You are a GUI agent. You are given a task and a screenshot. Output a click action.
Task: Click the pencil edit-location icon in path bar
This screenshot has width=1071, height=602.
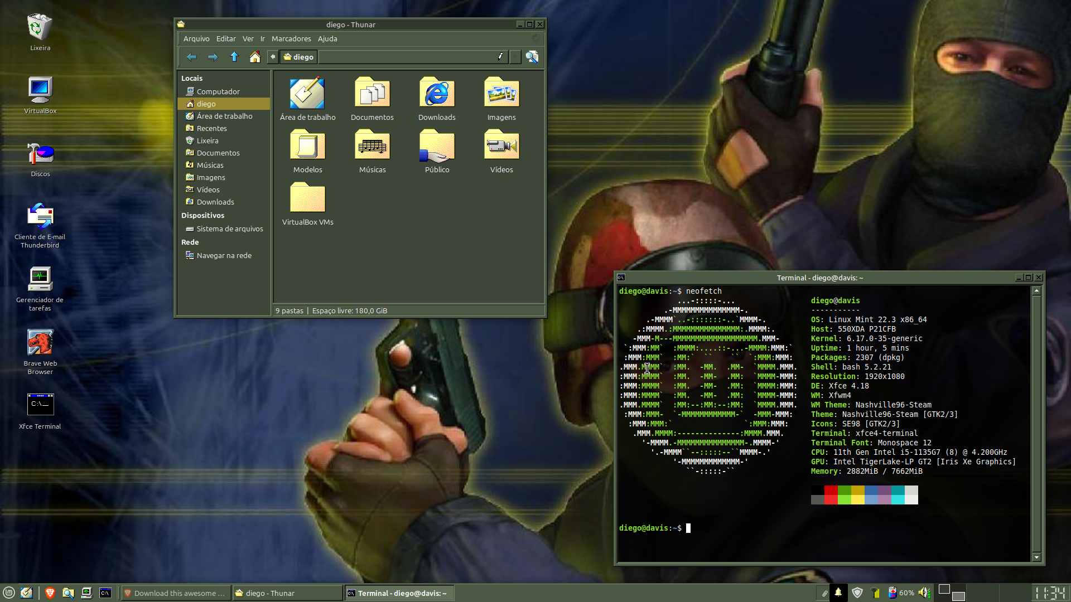[500, 56]
